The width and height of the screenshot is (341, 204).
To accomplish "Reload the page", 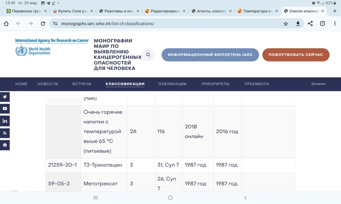I will tap(43, 23).
